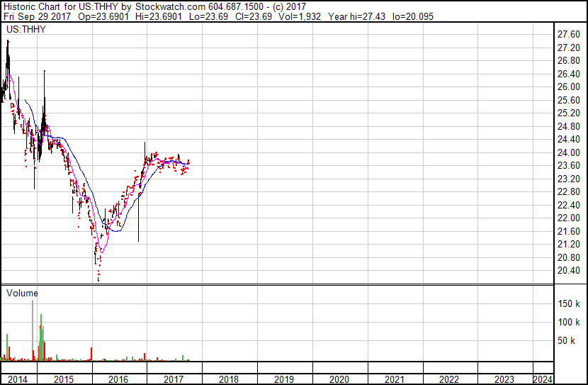Select the 2022 segment on time axis
Screen dimensions: 588x385
pos(449,379)
